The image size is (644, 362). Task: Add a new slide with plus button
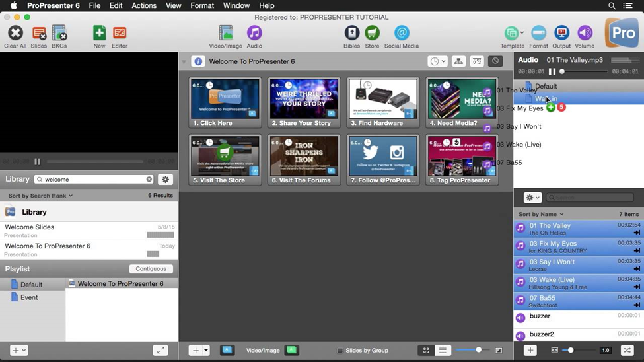pos(196,351)
